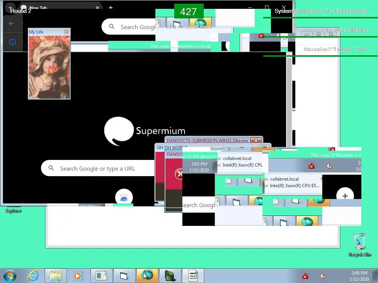Click the Show desktop strip at the taskbar end

(375, 276)
